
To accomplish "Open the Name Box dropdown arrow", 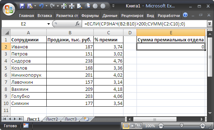I will [48, 24].
